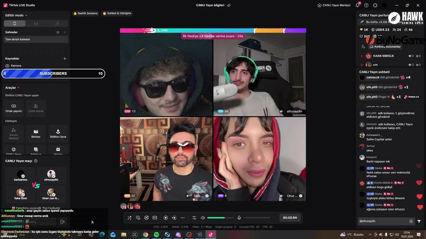Open CANLI Yayın Merkezi link
426x239 pixels.
[334, 5]
